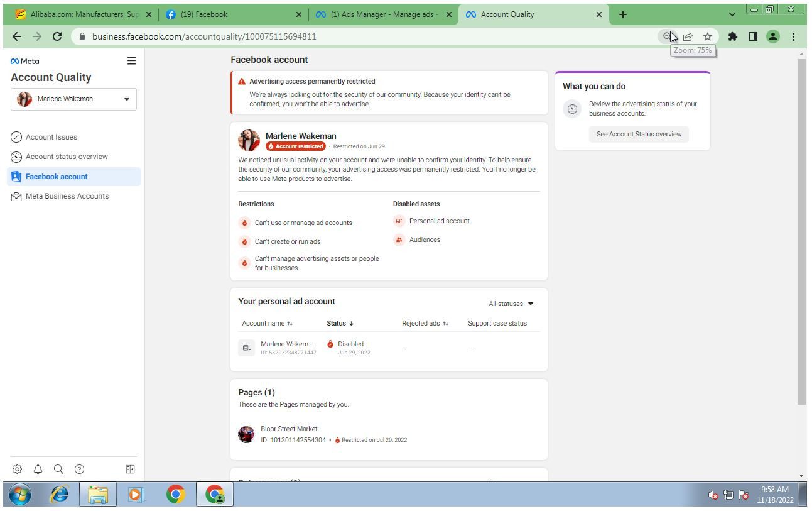Open the help question mark icon
The width and height of the screenshot is (812, 511).
[x=79, y=469]
